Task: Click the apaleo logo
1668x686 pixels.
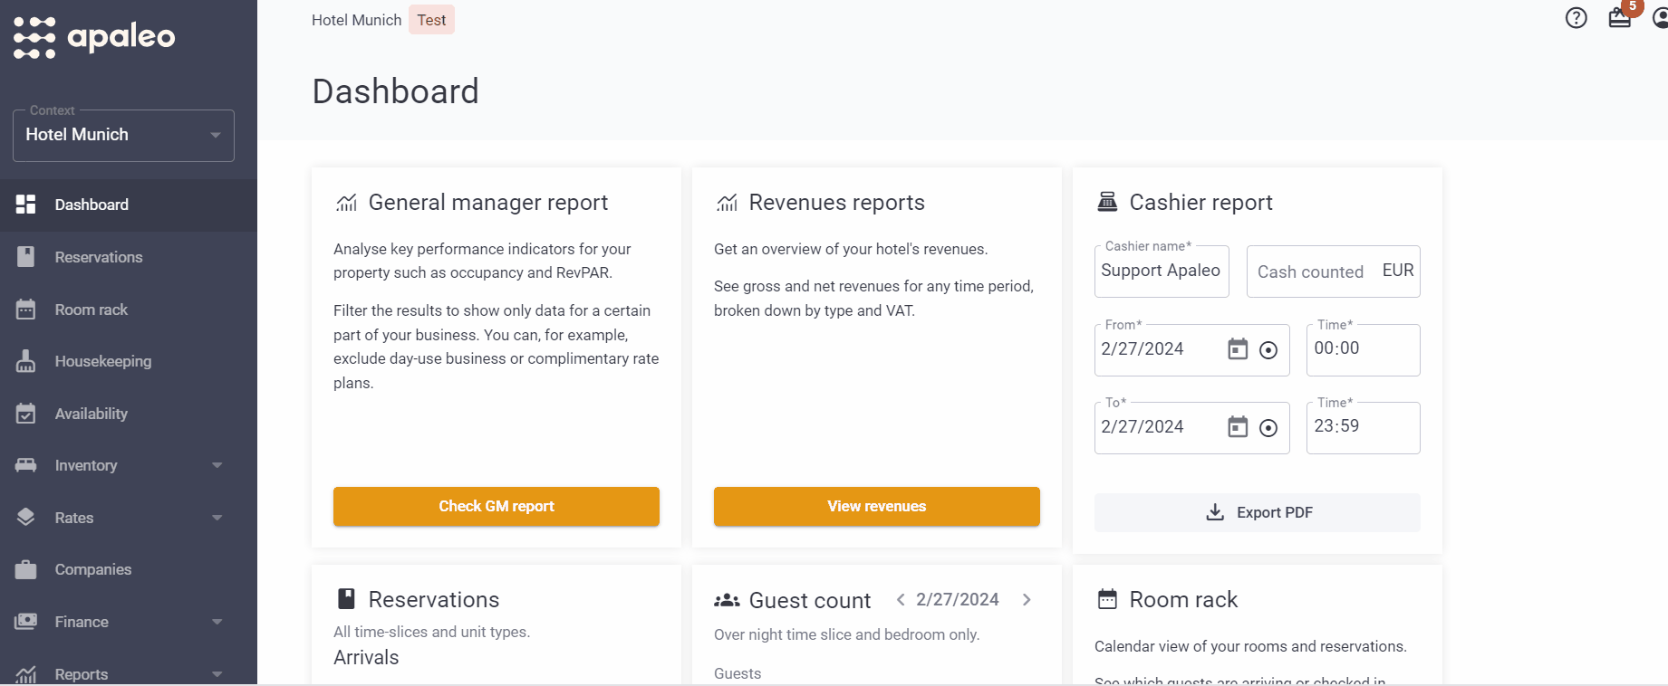Action: 94,37
